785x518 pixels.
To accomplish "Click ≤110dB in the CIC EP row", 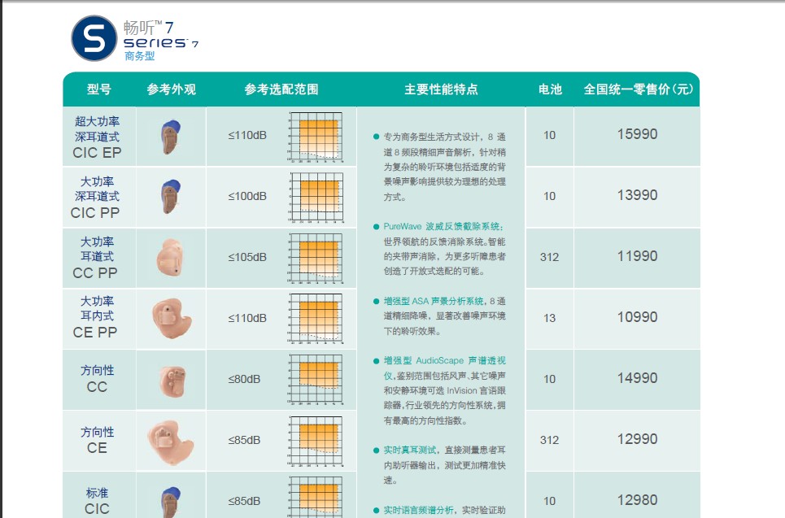I will [x=247, y=135].
